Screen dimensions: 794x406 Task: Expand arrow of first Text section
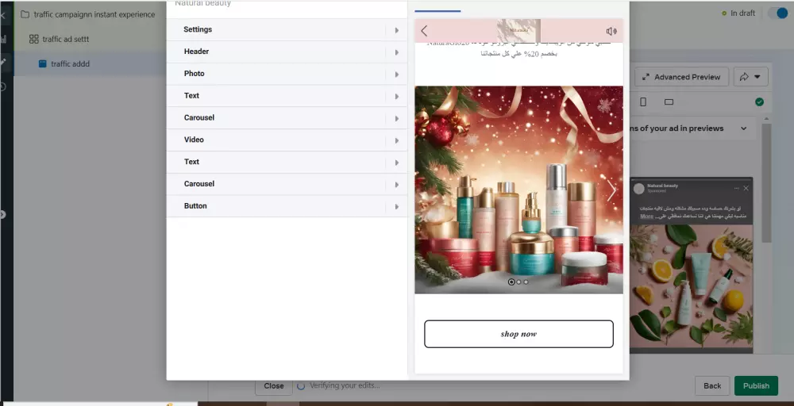point(396,97)
